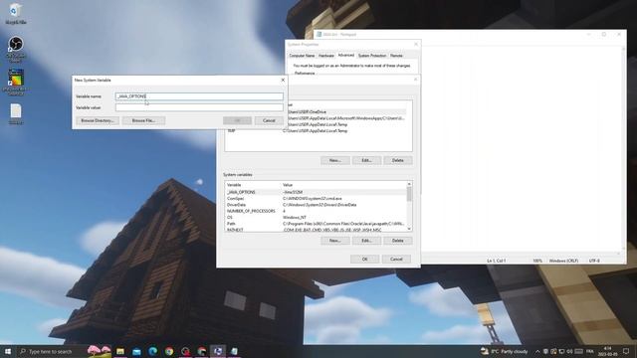Open File Explorer from the taskbar
Viewport: 637px width, 358px height.
(x=120, y=351)
